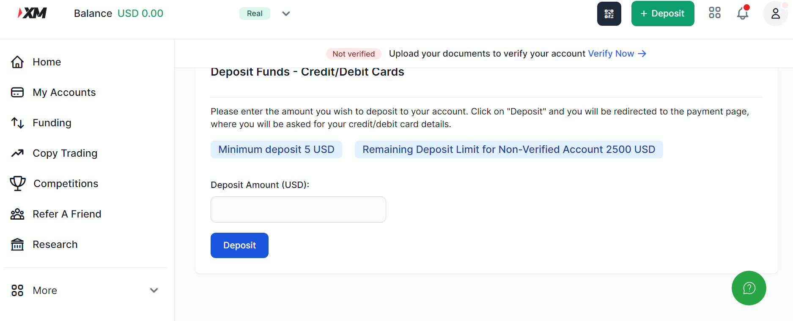The height and width of the screenshot is (321, 793).
Task: Open the notifications bell
Action: tap(743, 14)
